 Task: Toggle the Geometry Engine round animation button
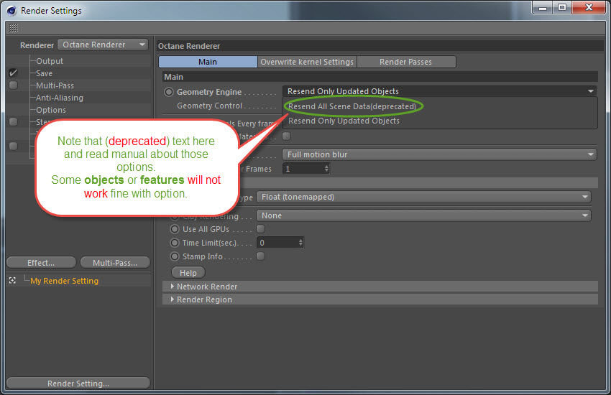169,92
